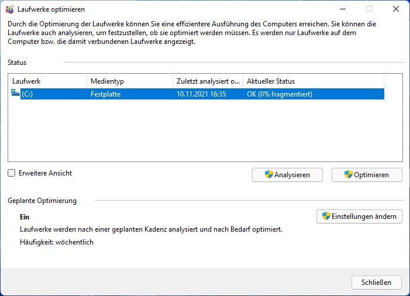The height and width of the screenshot is (296, 410).
Task: Click the greyed-out maximize button
Action: click(369, 9)
